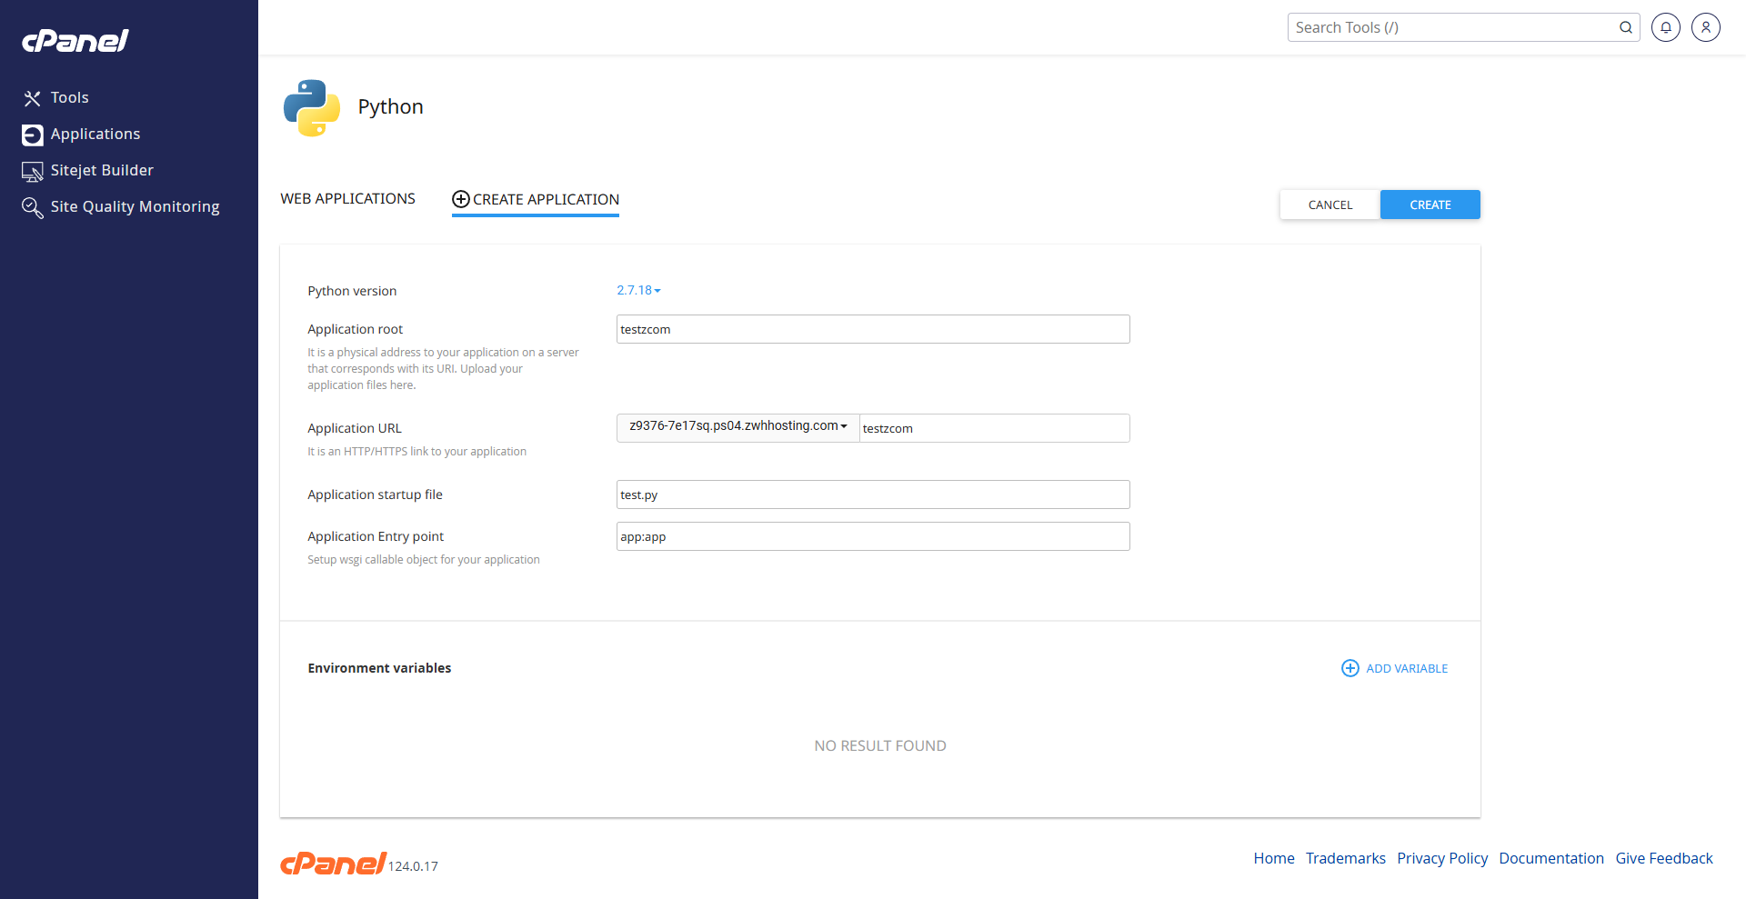Click Application URL path field

click(x=995, y=428)
